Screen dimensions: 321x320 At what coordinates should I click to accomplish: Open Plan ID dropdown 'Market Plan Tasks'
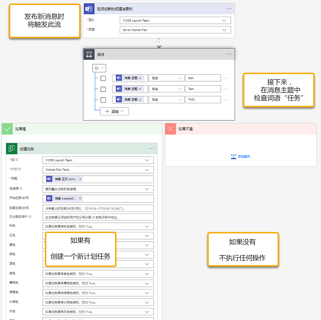click(x=98, y=170)
